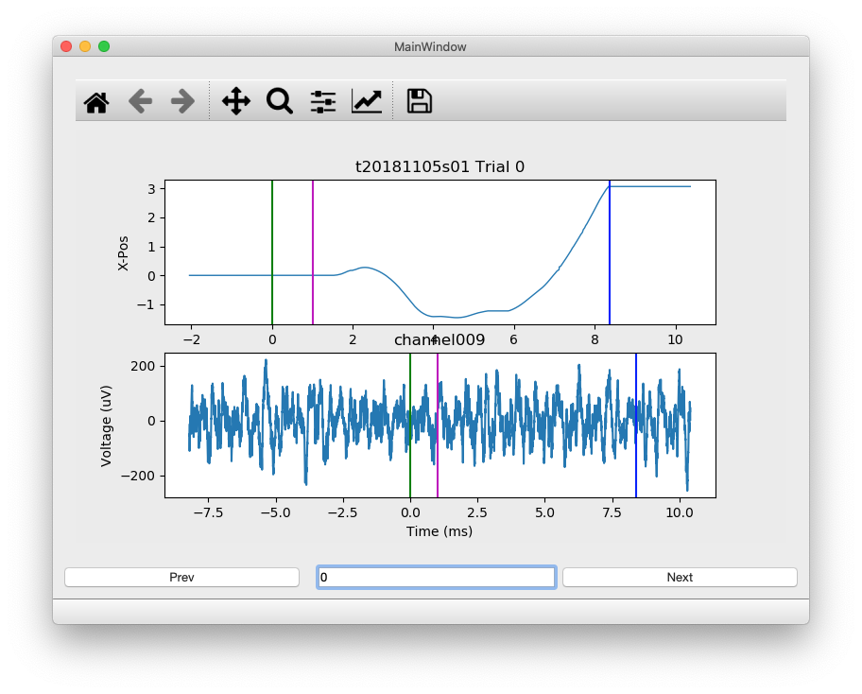The height and width of the screenshot is (694, 862).
Task: Focus the trial number input field
Action: pos(437,578)
